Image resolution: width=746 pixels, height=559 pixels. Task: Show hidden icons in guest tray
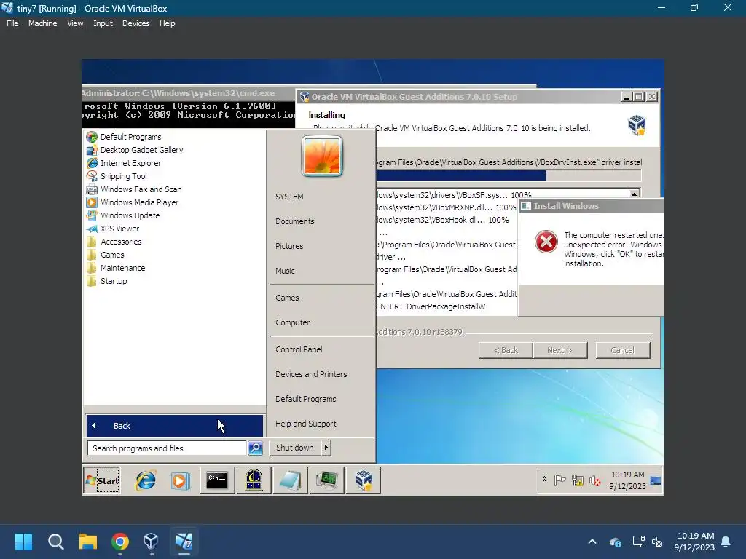click(x=544, y=480)
